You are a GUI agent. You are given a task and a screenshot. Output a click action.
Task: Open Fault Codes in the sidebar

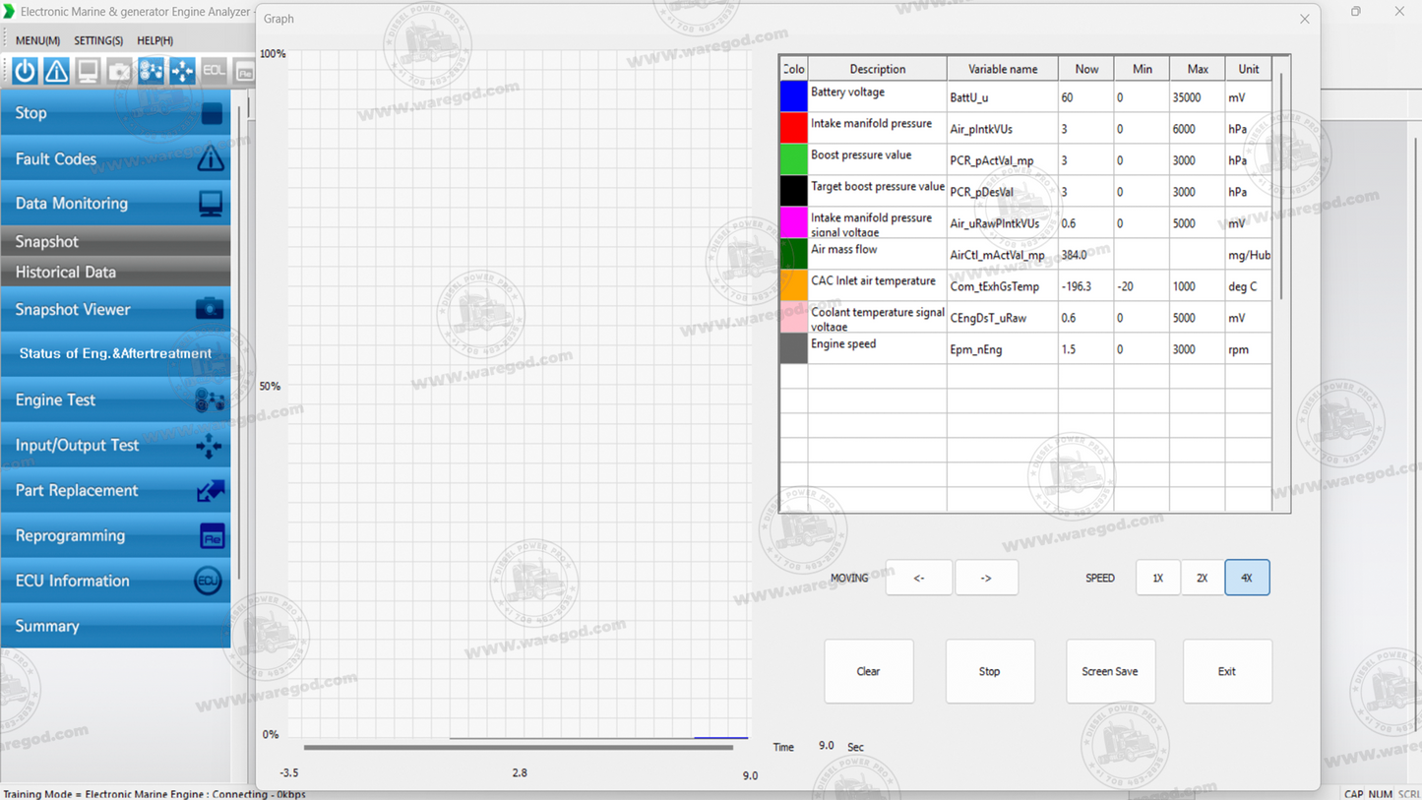[115, 158]
